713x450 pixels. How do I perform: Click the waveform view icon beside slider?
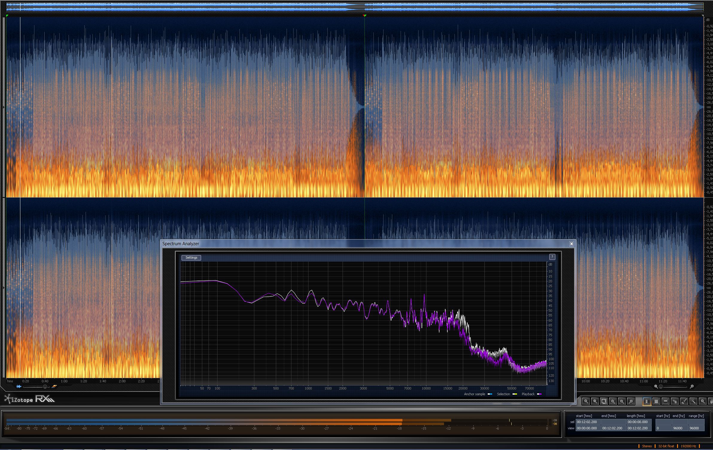coord(19,387)
